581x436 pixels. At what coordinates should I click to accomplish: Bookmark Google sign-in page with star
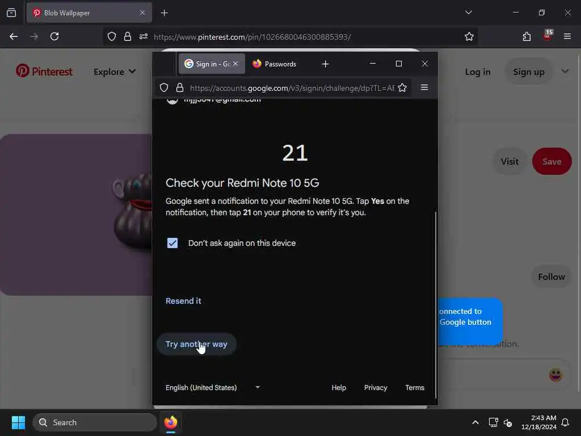[x=402, y=88]
